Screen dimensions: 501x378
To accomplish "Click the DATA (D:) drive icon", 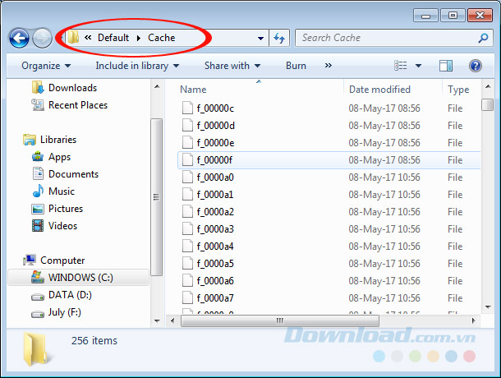I will point(38,297).
